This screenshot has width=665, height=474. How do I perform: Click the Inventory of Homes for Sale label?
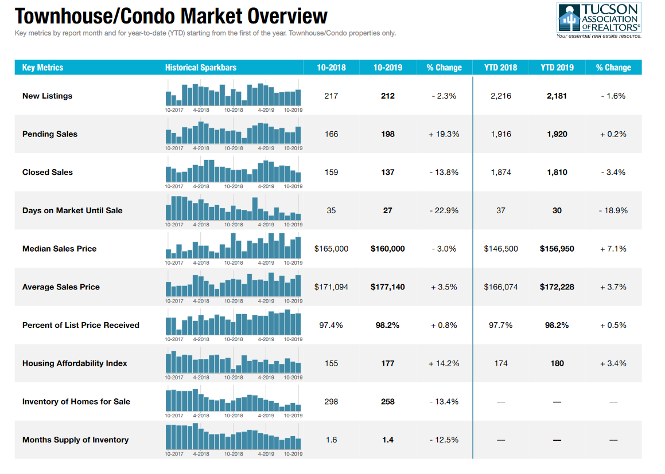[x=76, y=402]
